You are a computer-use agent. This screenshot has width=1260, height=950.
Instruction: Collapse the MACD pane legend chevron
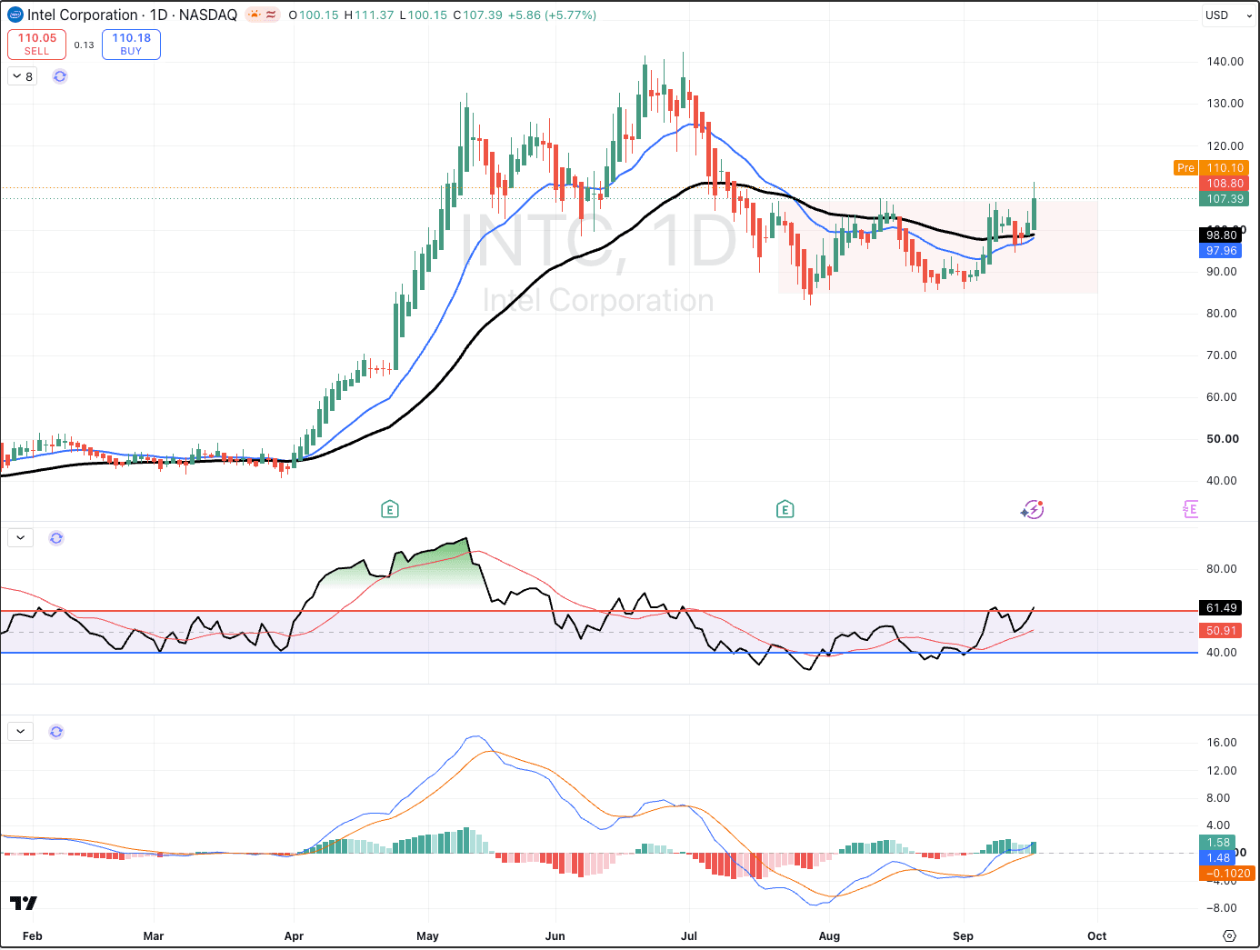point(20,732)
